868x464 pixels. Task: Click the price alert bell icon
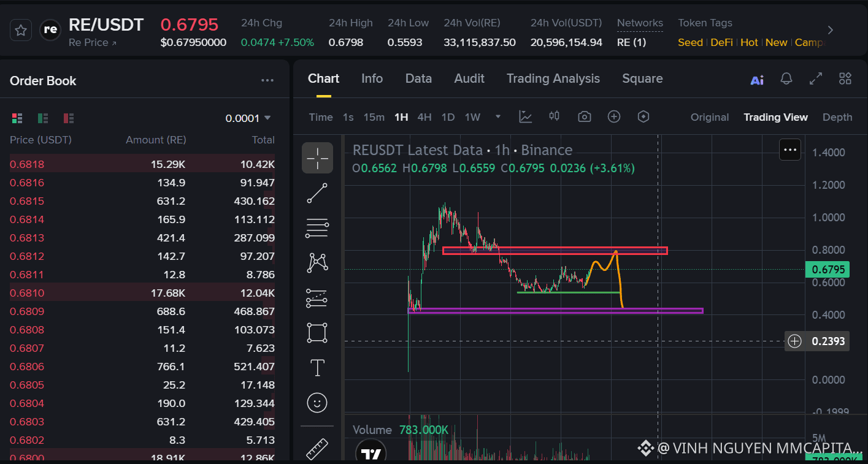[x=786, y=79]
